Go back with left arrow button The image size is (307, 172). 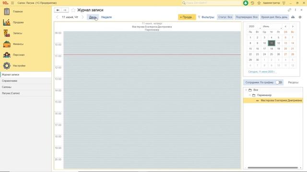58,10
